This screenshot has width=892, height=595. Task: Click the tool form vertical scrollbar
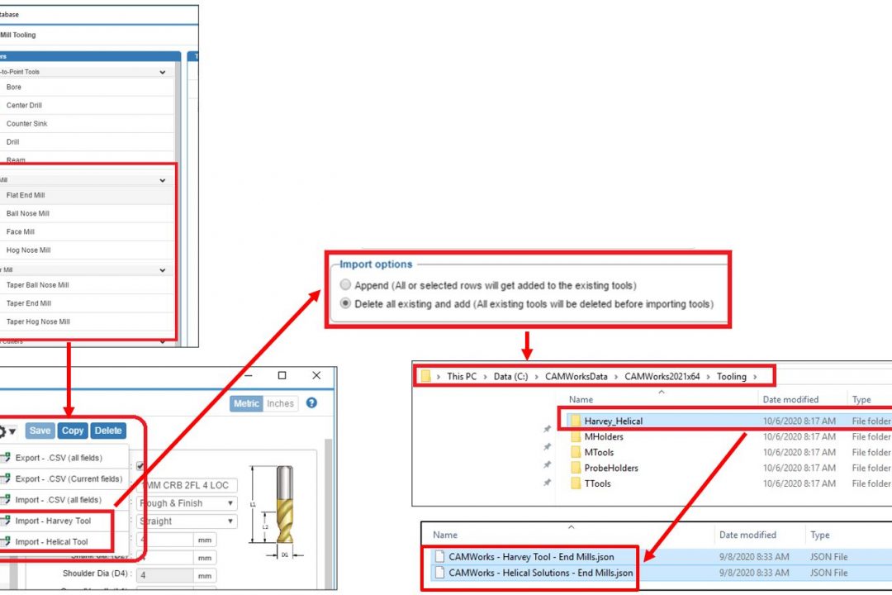[x=328, y=512]
